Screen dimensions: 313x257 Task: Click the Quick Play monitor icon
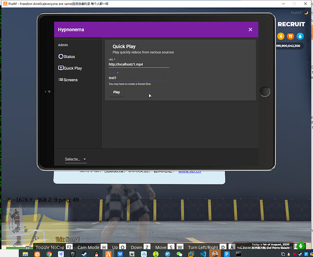click(61, 68)
